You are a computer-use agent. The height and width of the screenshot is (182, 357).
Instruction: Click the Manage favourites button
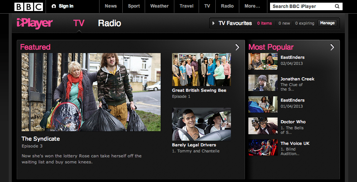[327, 23]
